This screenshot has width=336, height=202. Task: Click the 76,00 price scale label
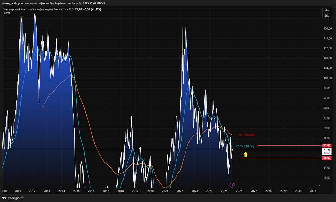(327, 138)
